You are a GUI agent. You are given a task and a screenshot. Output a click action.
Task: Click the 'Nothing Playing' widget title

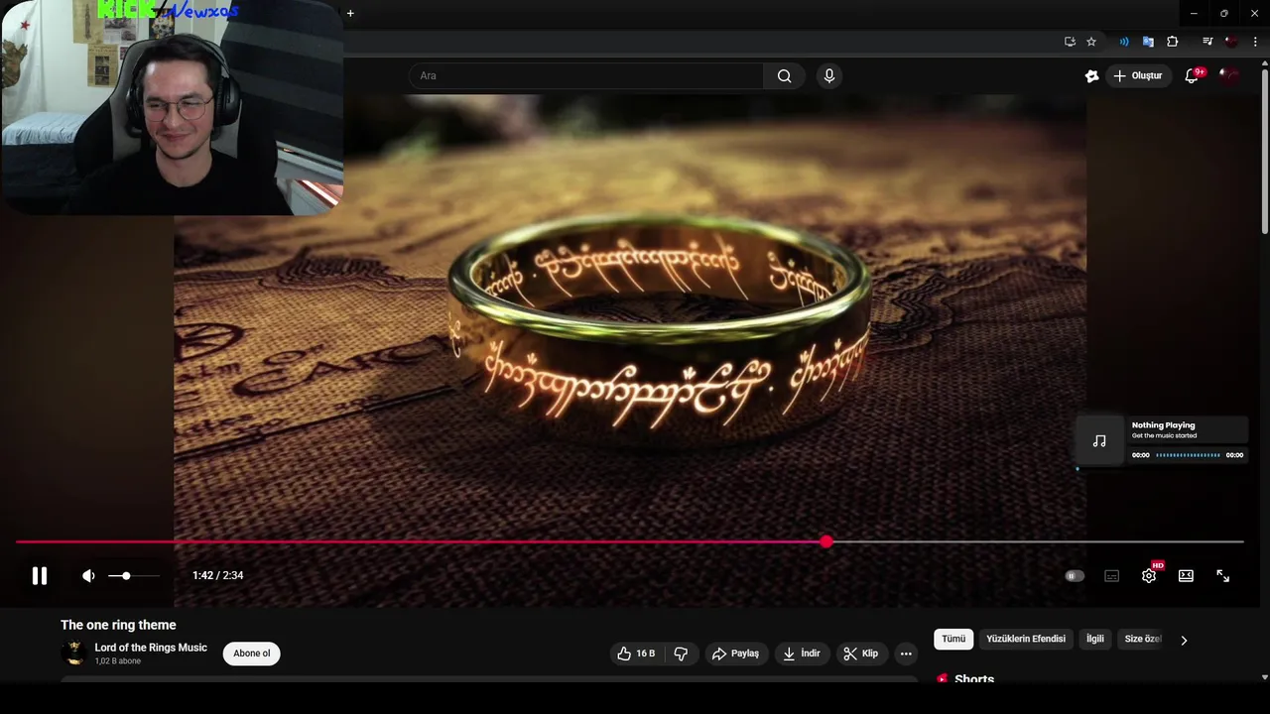1164,425
